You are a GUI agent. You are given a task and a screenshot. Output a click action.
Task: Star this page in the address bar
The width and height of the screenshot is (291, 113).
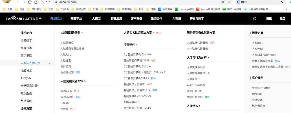(223, 2)
